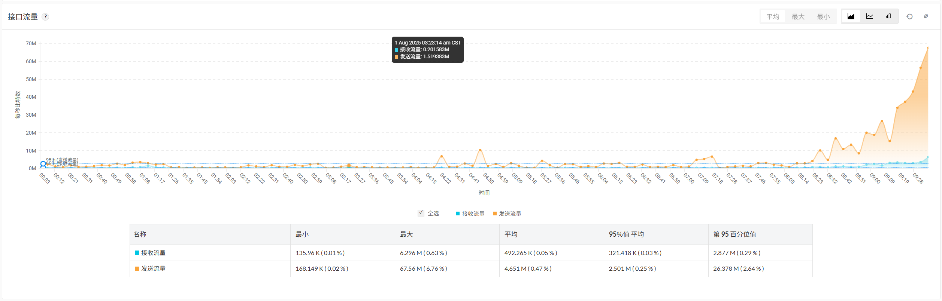Click the 最大 column header in table

click(x=406, y=234)
